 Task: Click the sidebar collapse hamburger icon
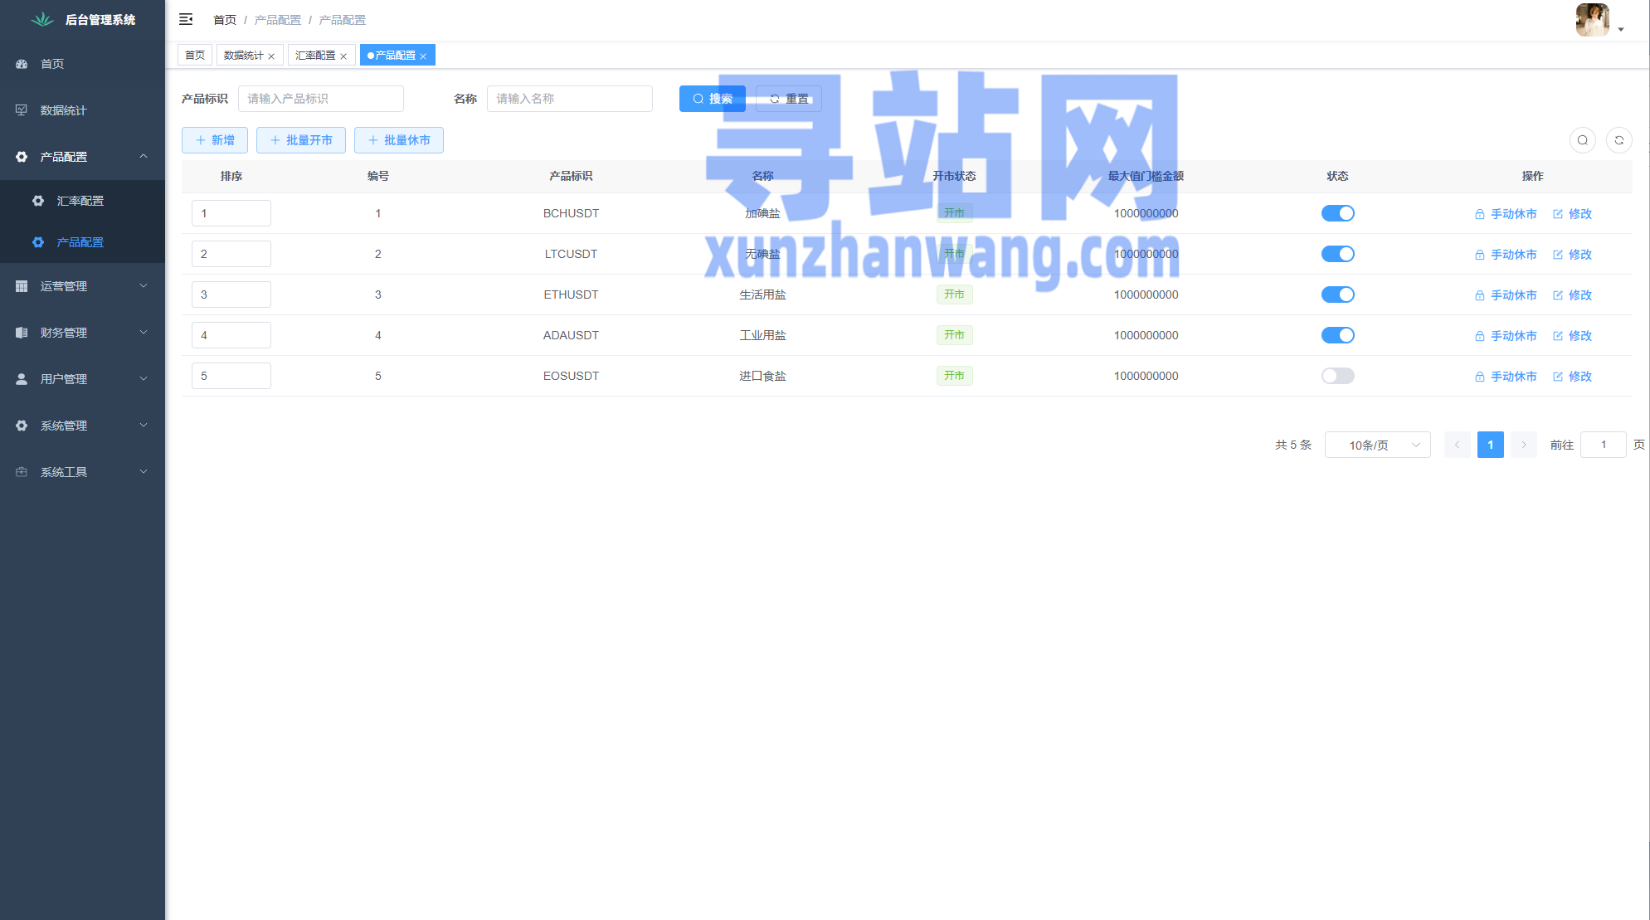coord(186,19)
